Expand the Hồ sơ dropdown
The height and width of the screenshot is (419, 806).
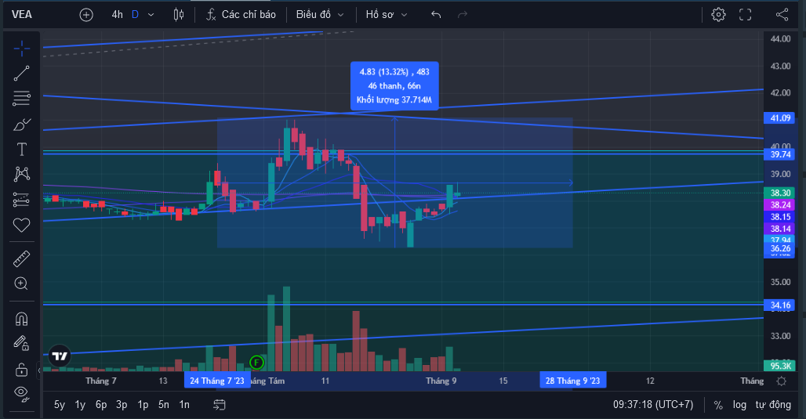click(387, 14)
